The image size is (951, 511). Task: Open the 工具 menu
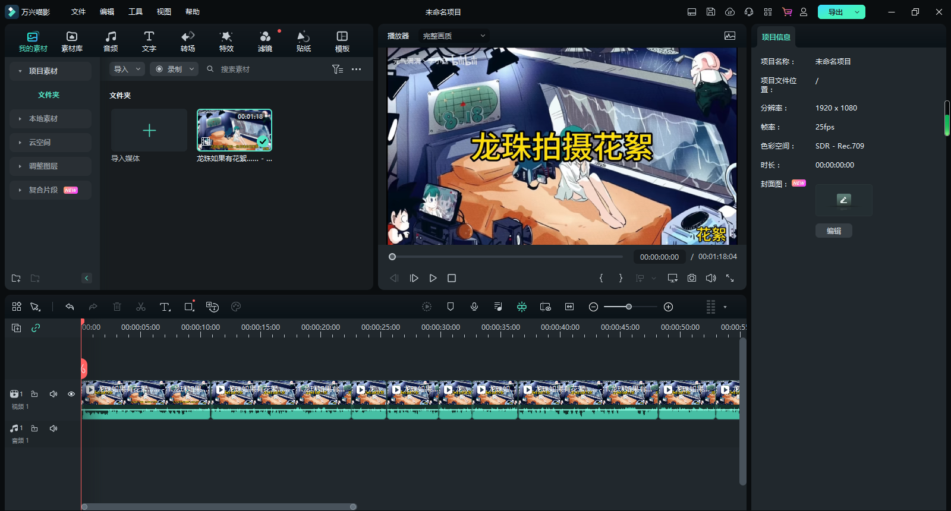point(136,12)
